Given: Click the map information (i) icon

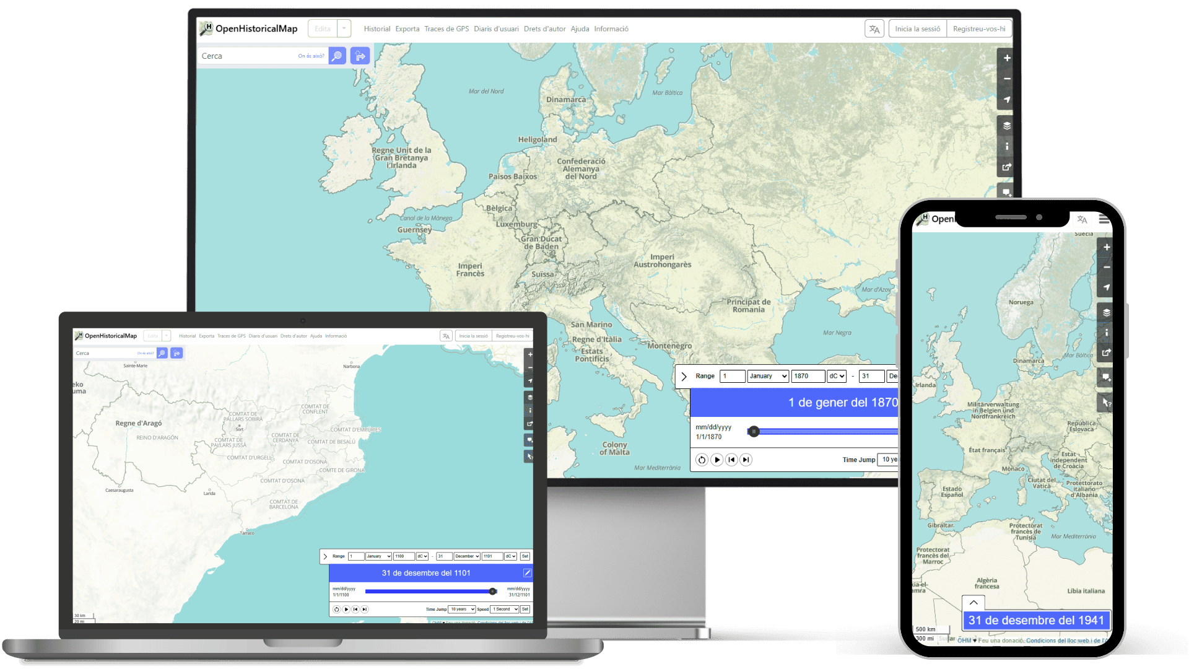Looking at the screenshot, I should tap(1006, 146).
